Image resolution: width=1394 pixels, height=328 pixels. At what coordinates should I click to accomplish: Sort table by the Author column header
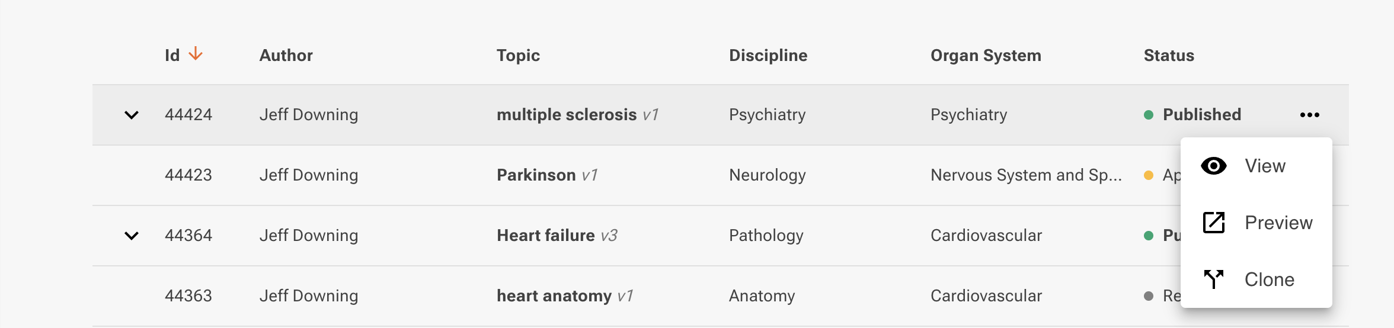[x=286, y=56]
